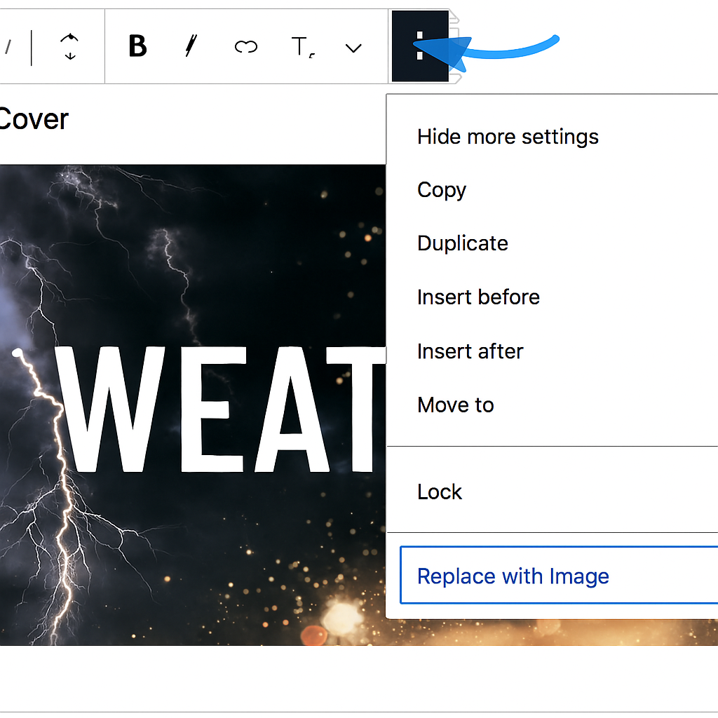This screenshot has height=718, width=718.
Task: Open the Move to option
Action: click(455, 405)
